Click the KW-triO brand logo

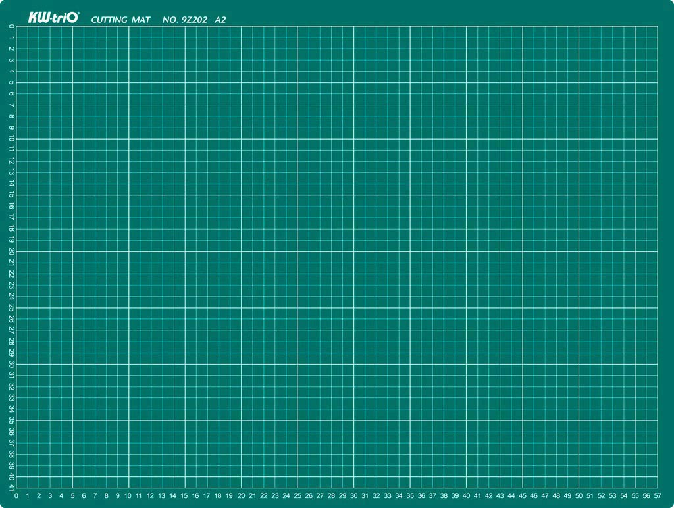pyautogui.click(x=54, y=18)
